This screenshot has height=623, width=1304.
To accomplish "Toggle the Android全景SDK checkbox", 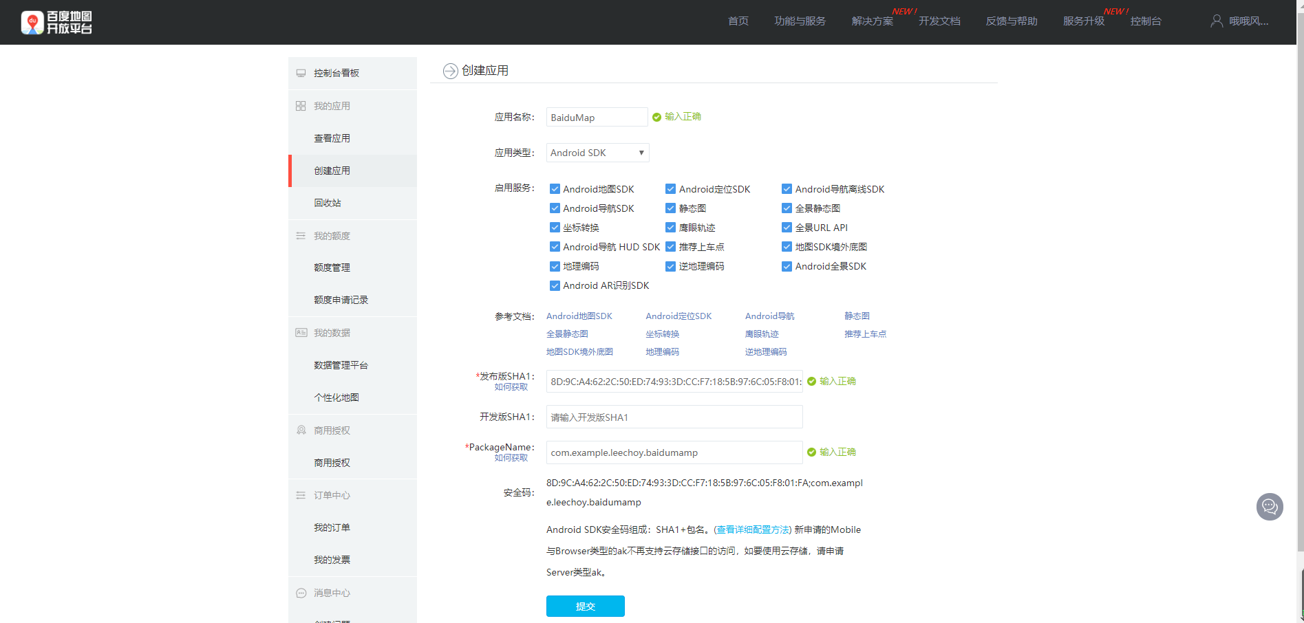I will tap(787, 266).
